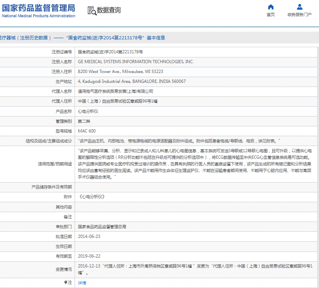Screen dimensions: 319x288
Task: Click the 首页 link text
Action: 271,15
